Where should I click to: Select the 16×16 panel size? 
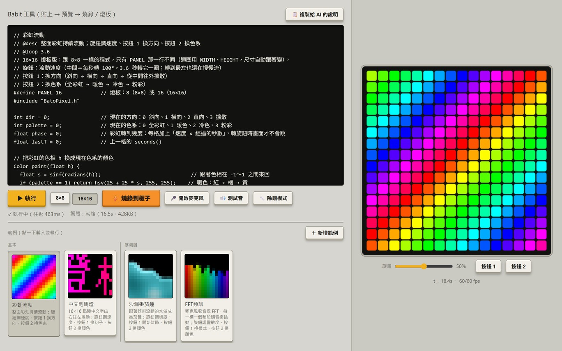(85, 199)
